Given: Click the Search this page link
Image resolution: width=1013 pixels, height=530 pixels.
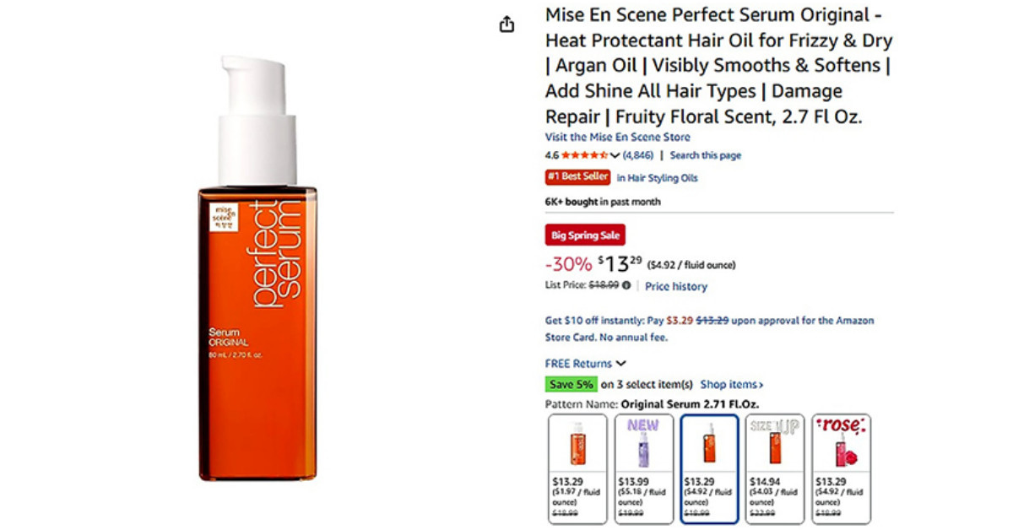Looking at the screenshot, I should [705, 155].
